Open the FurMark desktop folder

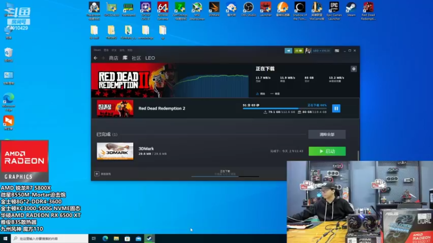pos(128,32)
